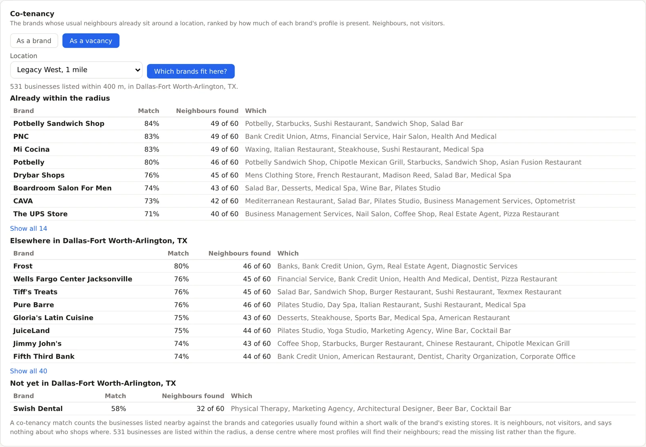Click 40 of 60 neighbours for The UPS Store
This screenshot has width=646, height=447.
pyautogui.click(x=224, y=214)
